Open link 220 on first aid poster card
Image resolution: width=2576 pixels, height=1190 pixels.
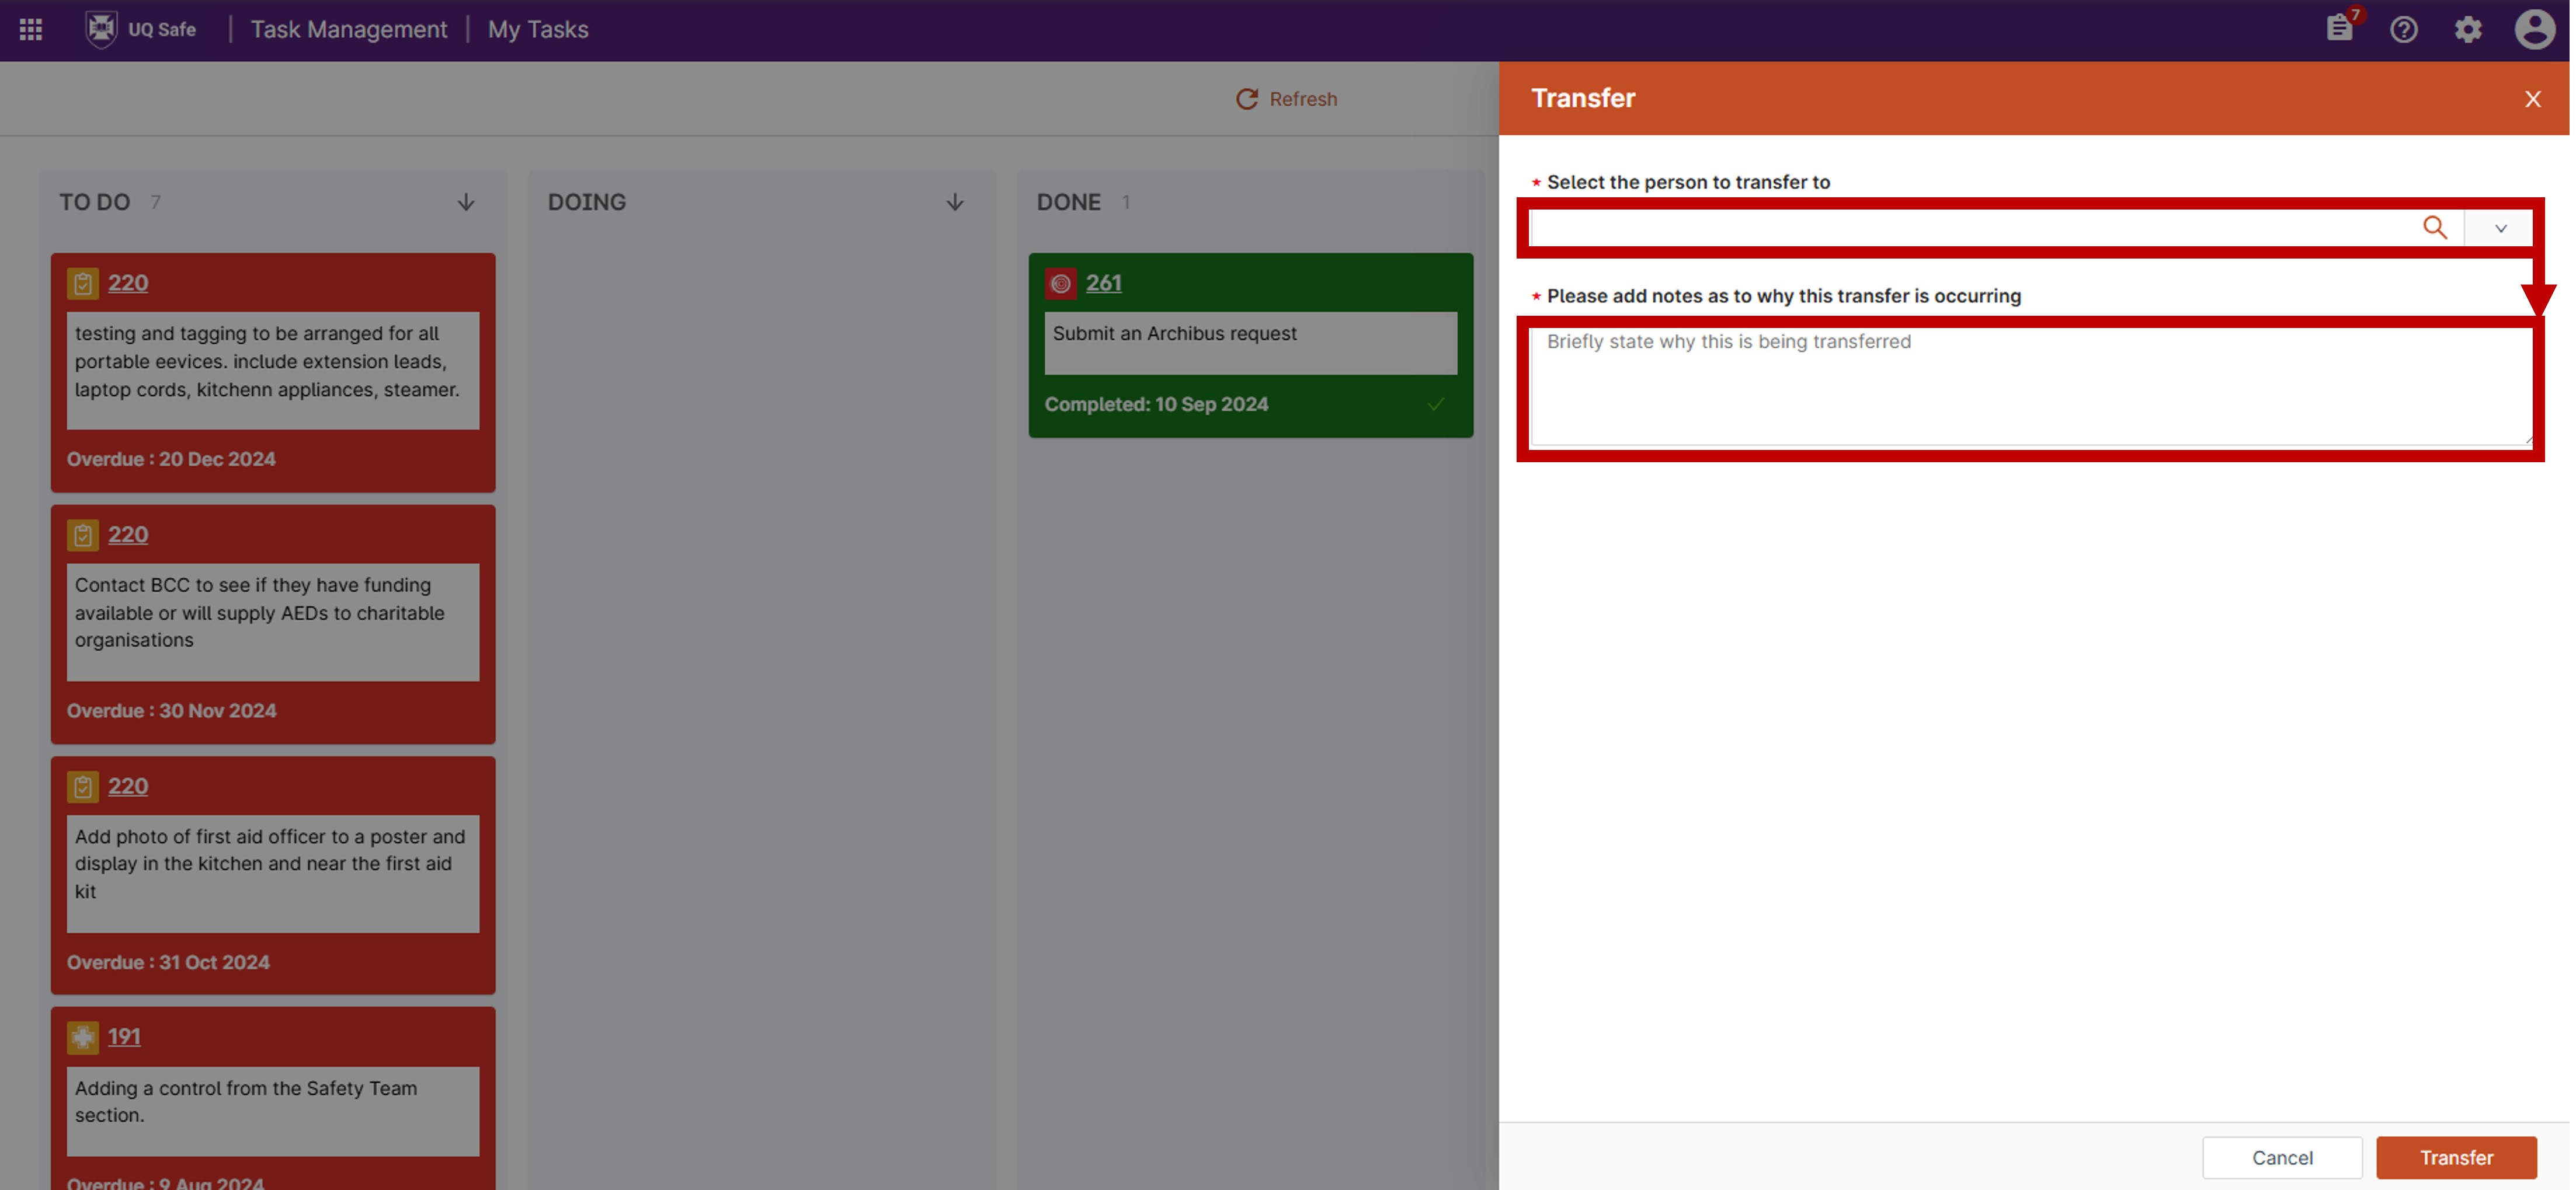[x=128, y=786]
